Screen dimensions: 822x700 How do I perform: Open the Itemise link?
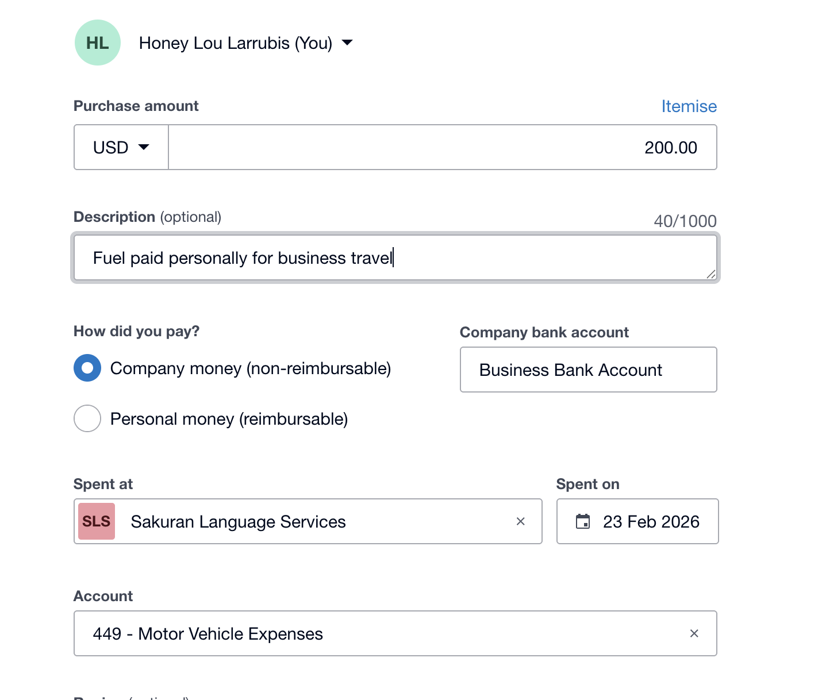click(689, 106)
